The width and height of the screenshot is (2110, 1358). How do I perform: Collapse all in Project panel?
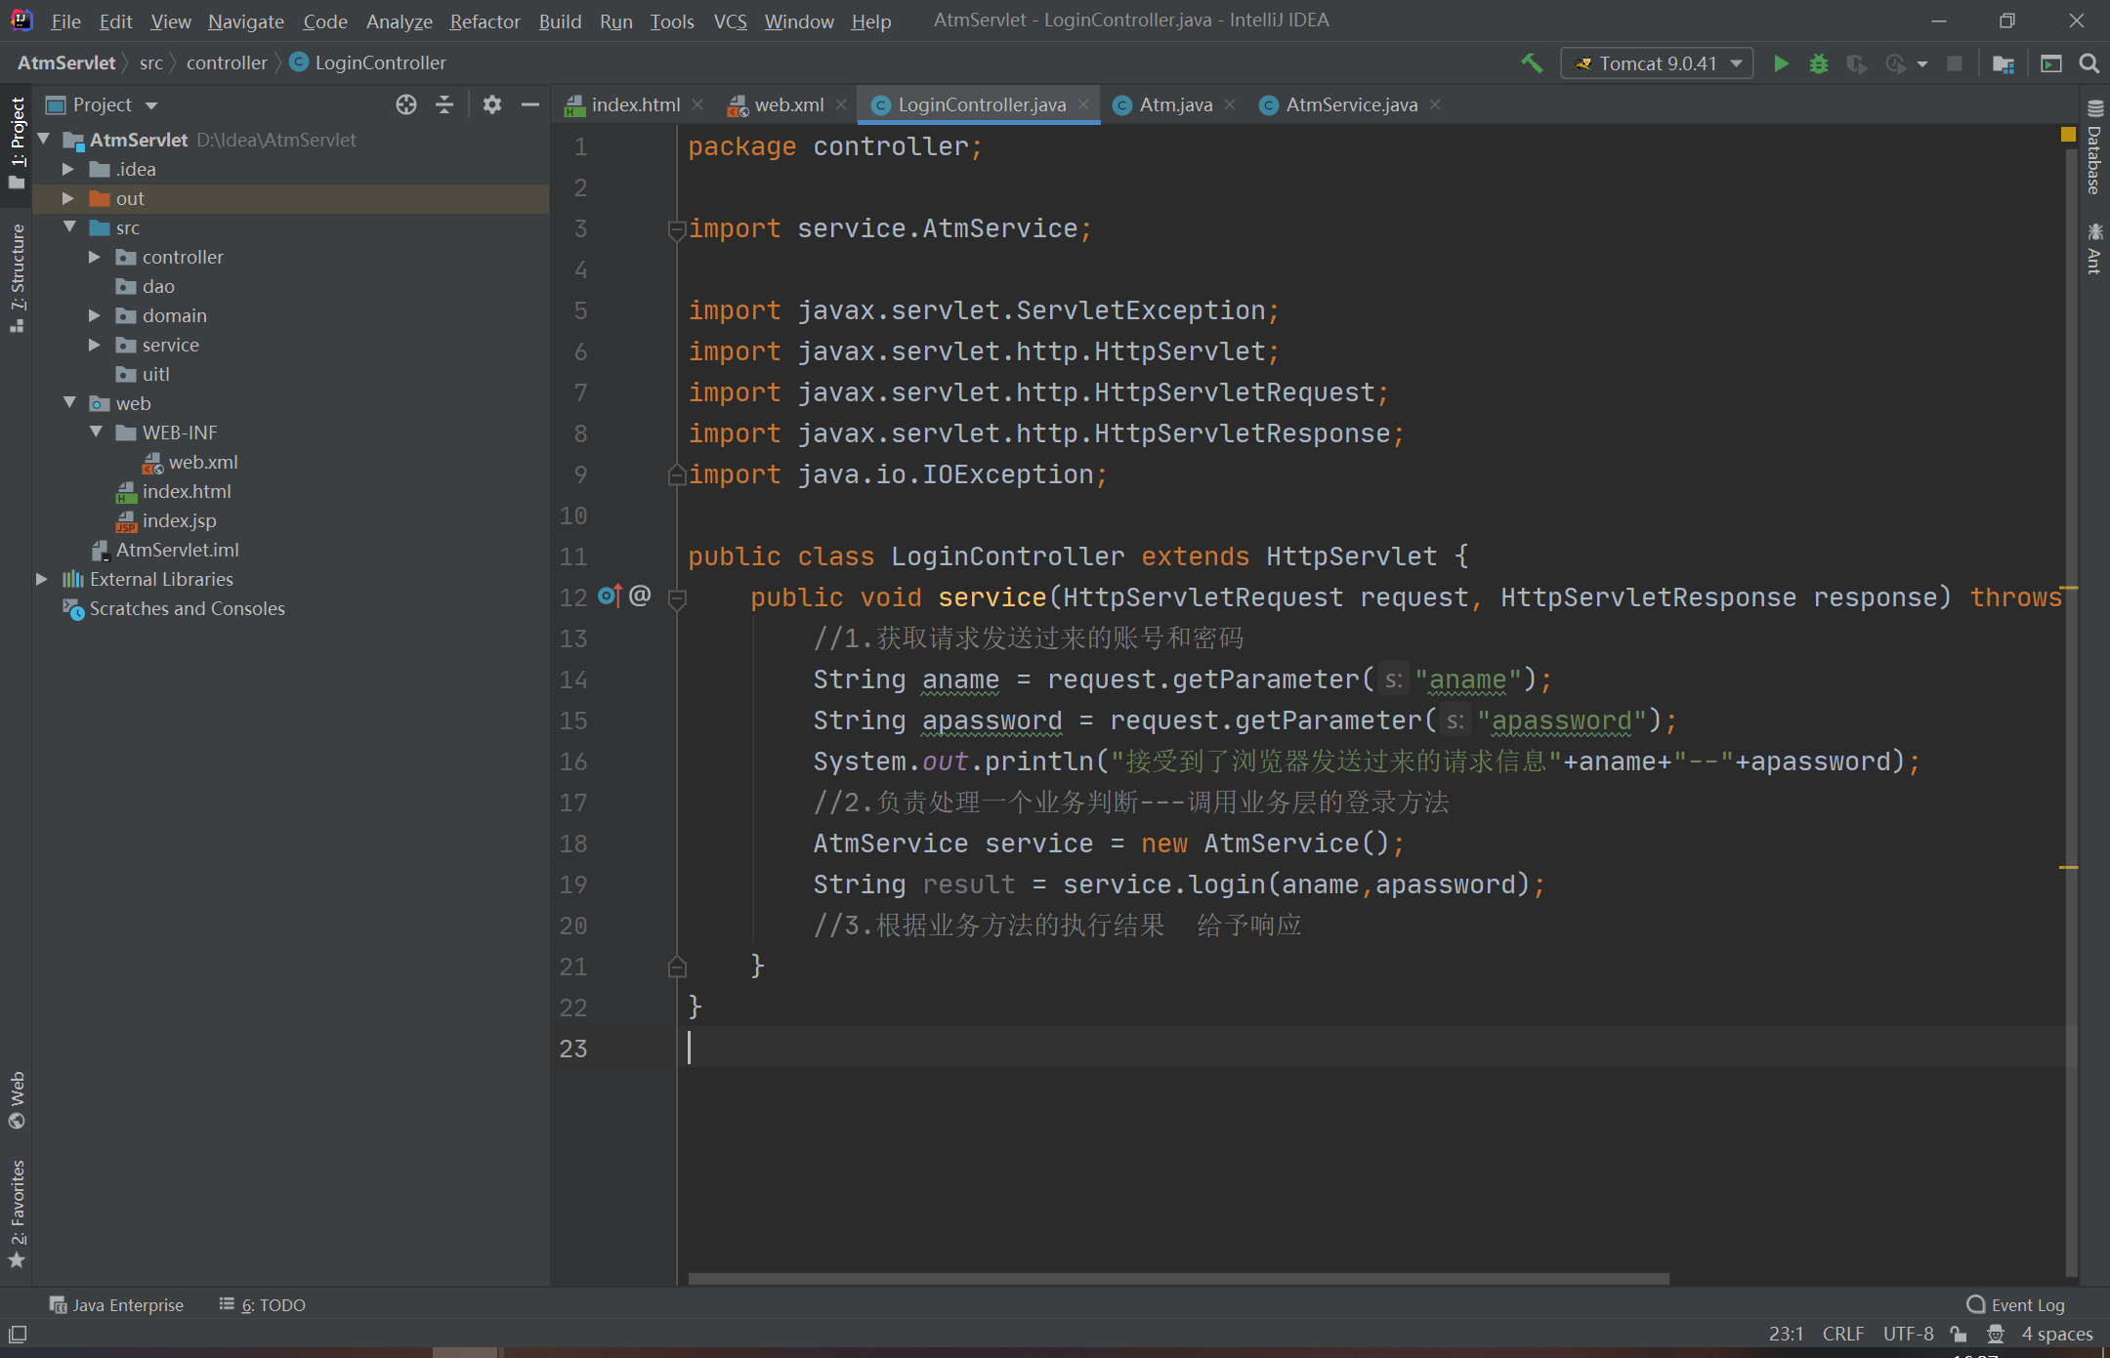pyautogui.click(x=444, y=104)
